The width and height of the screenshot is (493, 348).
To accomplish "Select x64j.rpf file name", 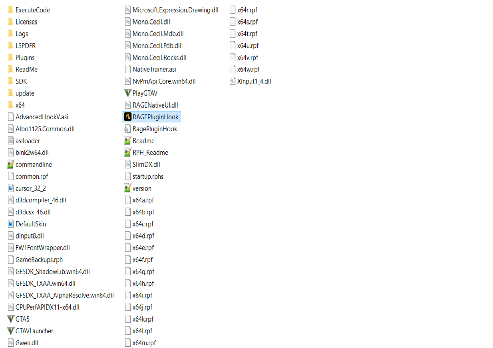I will pyautogui.click(x=143, y=307).
